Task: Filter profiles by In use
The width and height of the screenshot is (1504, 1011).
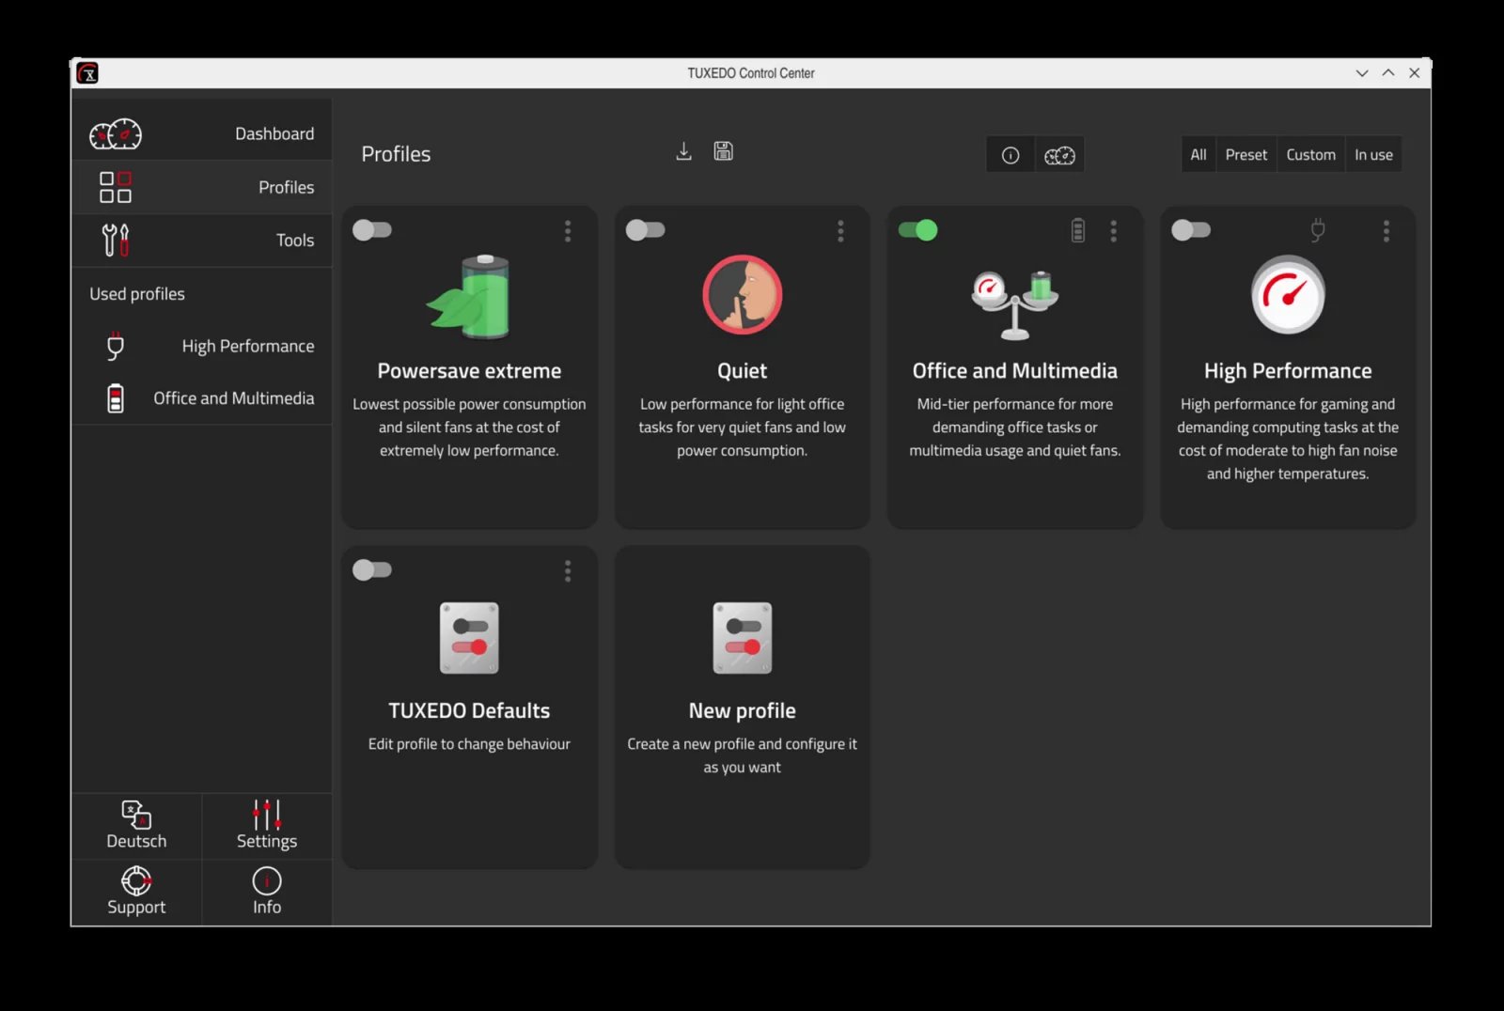Action: (1373, 155)
